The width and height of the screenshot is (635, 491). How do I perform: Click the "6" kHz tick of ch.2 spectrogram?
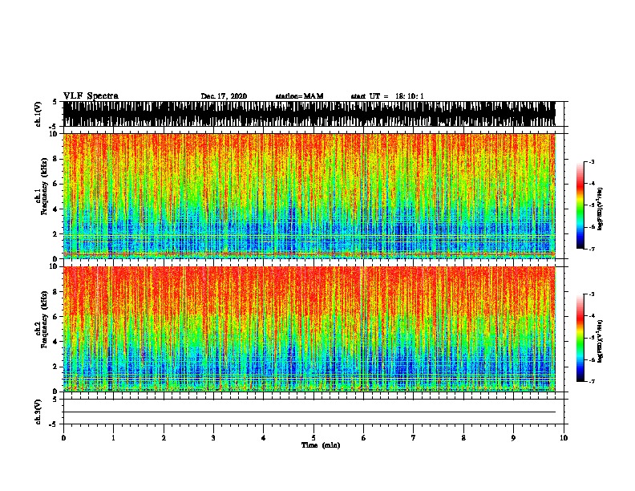(56, 317)
